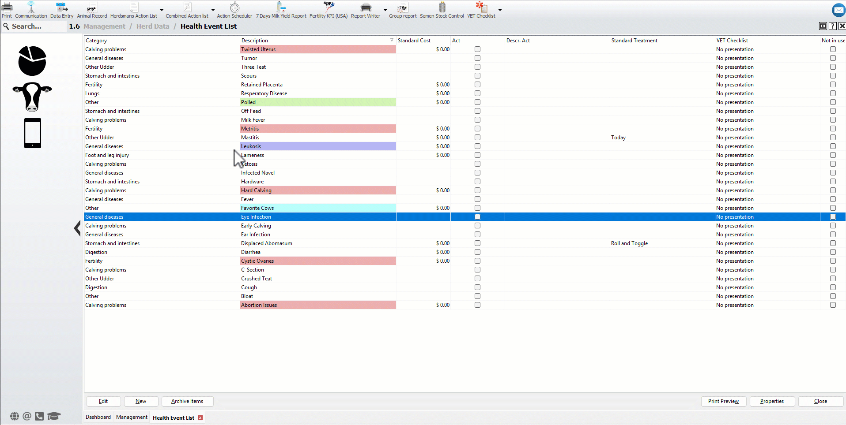This screenshot has width=846, height=425.
Task: Click the mobile phone sidebar icon
Action: 33,133
